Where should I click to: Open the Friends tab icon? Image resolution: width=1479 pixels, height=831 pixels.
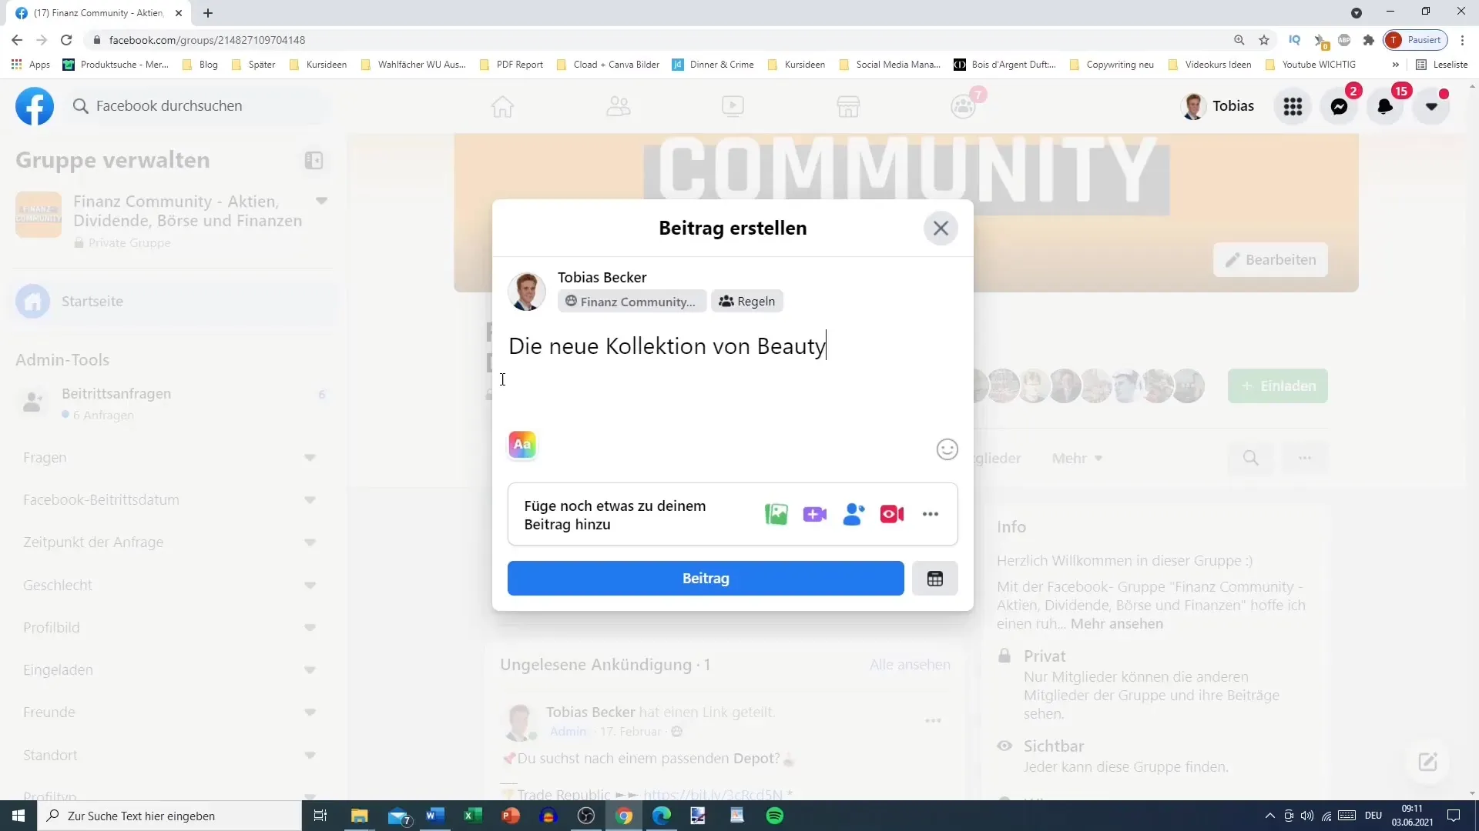coord(618,106)
